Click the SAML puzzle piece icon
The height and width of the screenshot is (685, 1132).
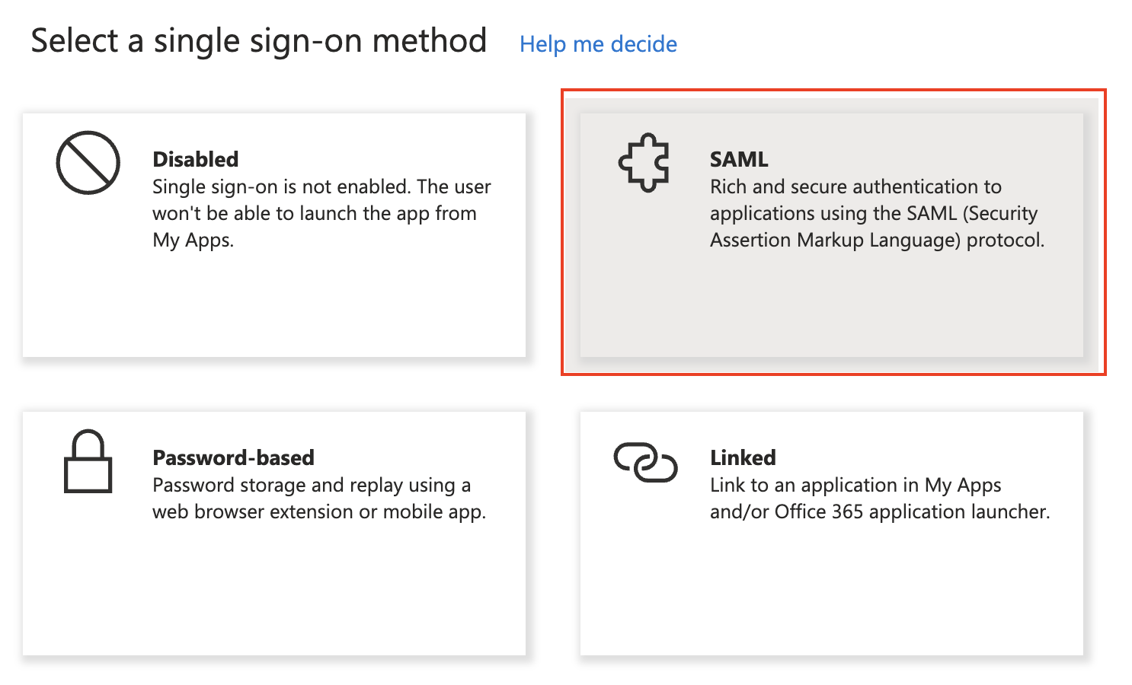pos(644,163)
